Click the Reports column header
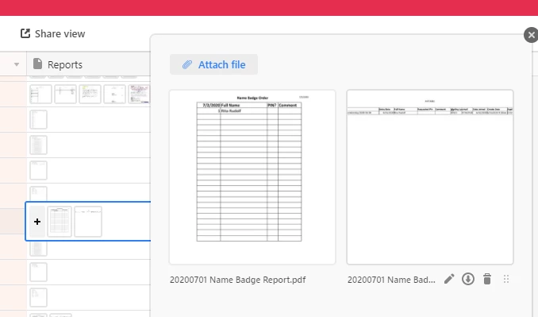Screen dimensions: 538x317 point(89,64)
